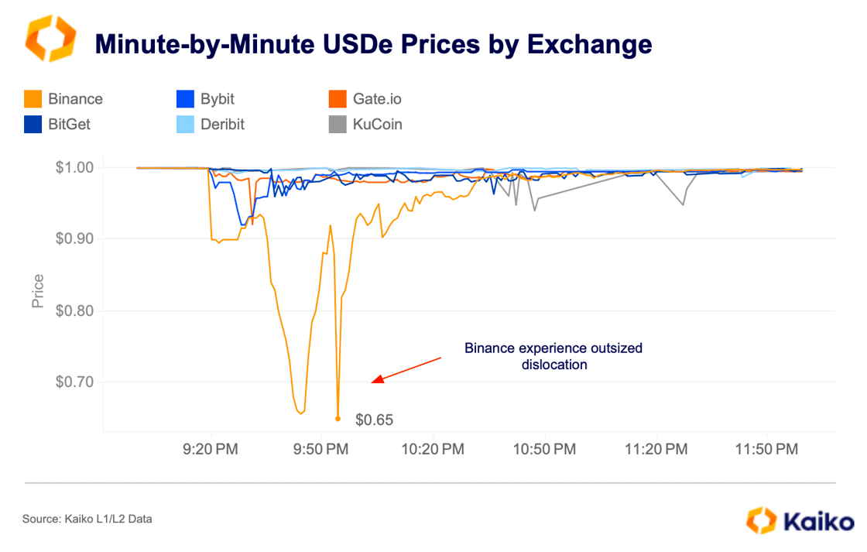The width and height of the screenshot is (867, 552).
Task: Click the vertical "Price" axis title
Action: coord(38,290)
